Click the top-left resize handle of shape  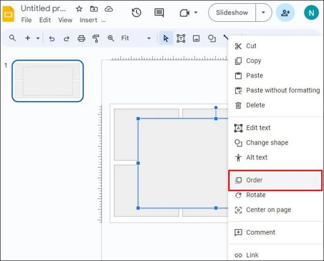pyautogui.click(x=138, y=119)
